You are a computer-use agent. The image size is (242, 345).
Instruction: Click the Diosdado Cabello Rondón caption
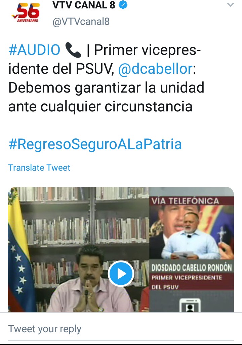(x=192, y=268)
